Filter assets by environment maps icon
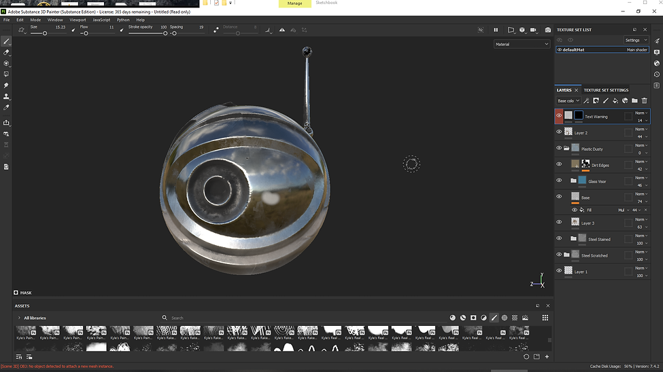Image resolution: width=663 pixels, height=372 pixels. pos(525,318)
